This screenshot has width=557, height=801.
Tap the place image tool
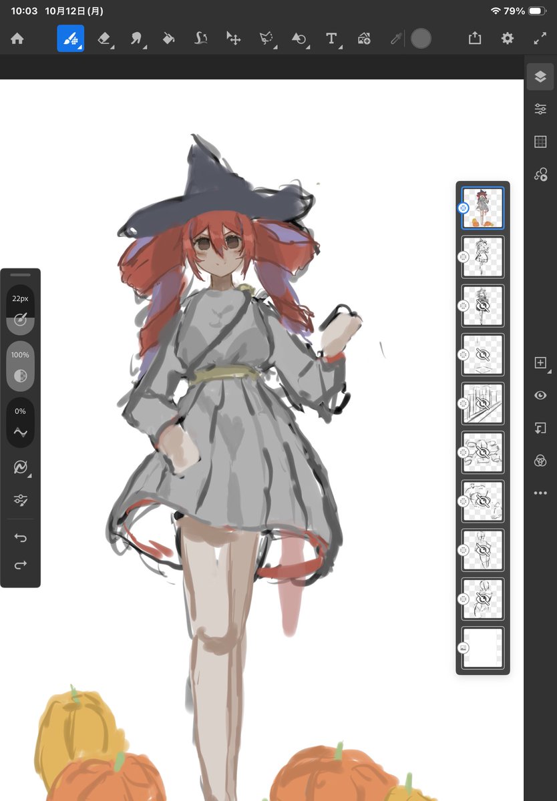coord(364,39)
